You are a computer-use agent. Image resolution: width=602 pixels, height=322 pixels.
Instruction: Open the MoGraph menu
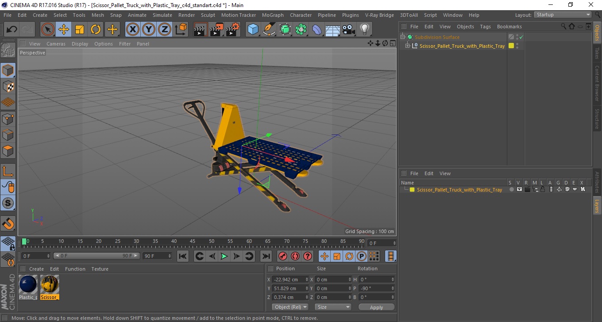coord(273,15)
